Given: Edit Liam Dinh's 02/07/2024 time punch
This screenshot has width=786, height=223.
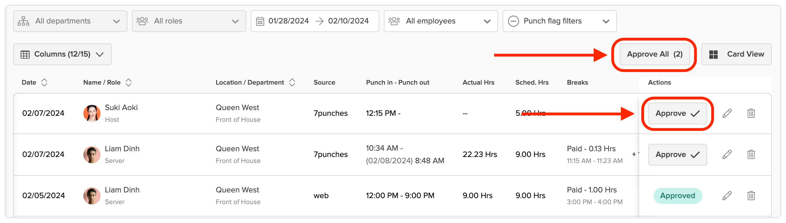Looking at the screenshot, I should tap(727, 155).
